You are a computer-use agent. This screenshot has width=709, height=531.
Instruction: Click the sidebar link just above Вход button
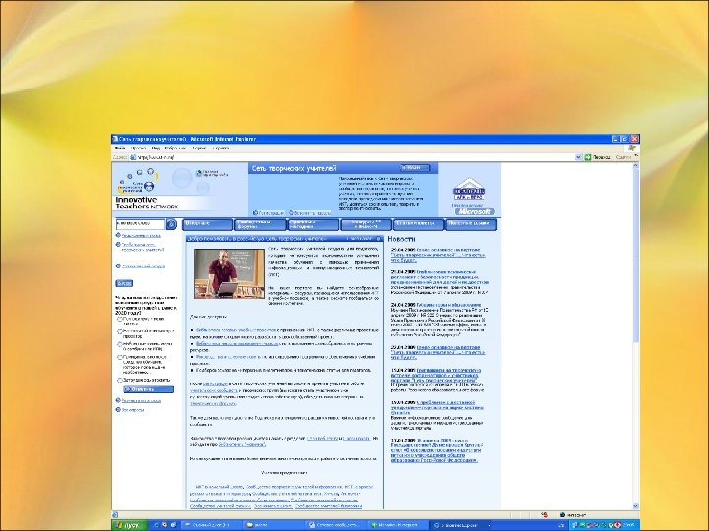[144, 266]
